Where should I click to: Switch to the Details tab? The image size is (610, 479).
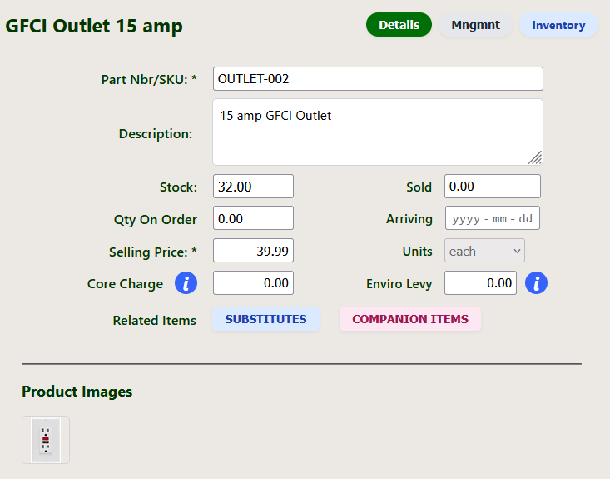399,25
